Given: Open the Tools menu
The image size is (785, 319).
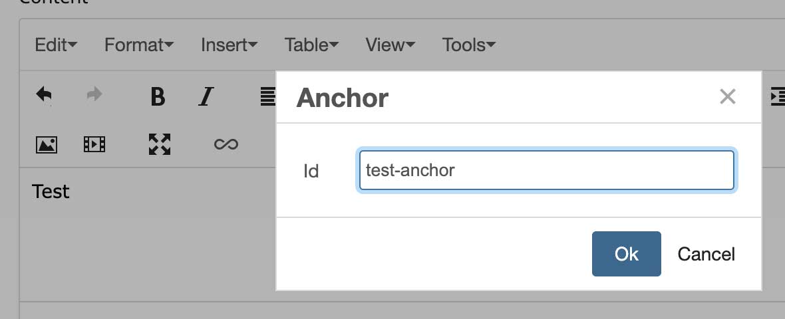Looking at the screenshot, I should click(x=468, y=45).
